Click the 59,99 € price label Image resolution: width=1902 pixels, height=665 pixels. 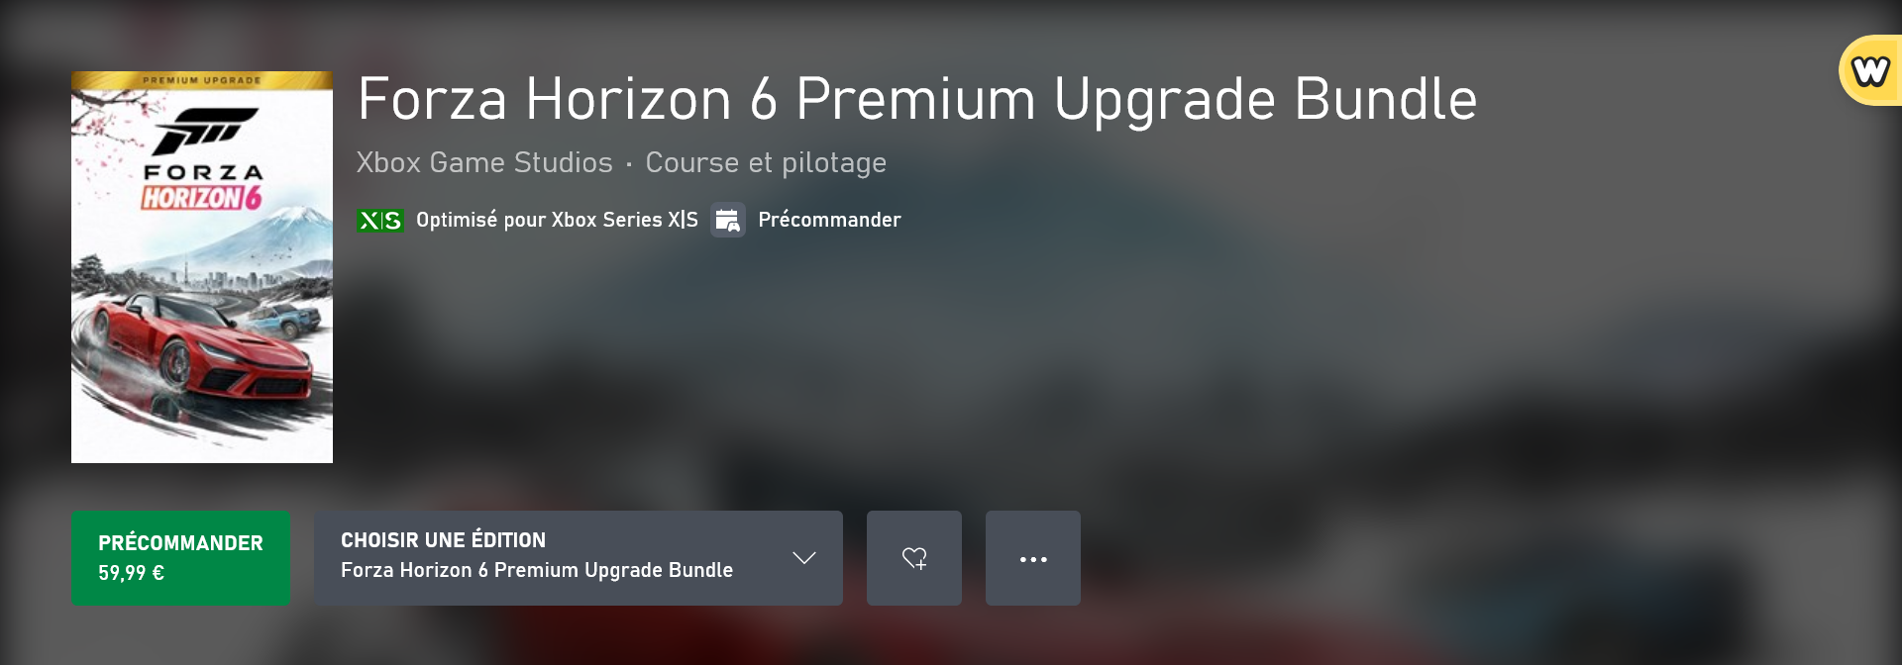point(131,573)
